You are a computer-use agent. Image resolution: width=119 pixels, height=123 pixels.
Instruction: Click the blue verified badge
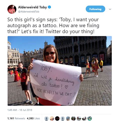pyautogui.click(x=49, y=7)
